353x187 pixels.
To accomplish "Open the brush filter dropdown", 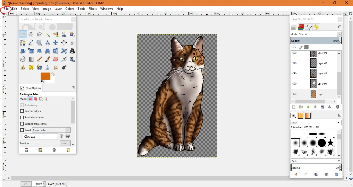I will tap(339, 123).
